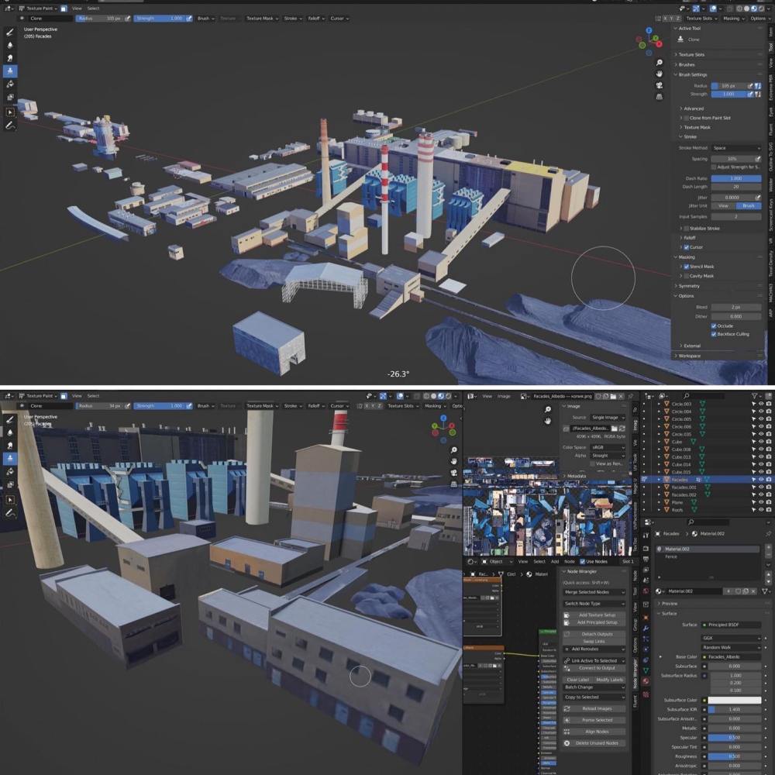Set Jitter Unit to View

tap(724, 205)
